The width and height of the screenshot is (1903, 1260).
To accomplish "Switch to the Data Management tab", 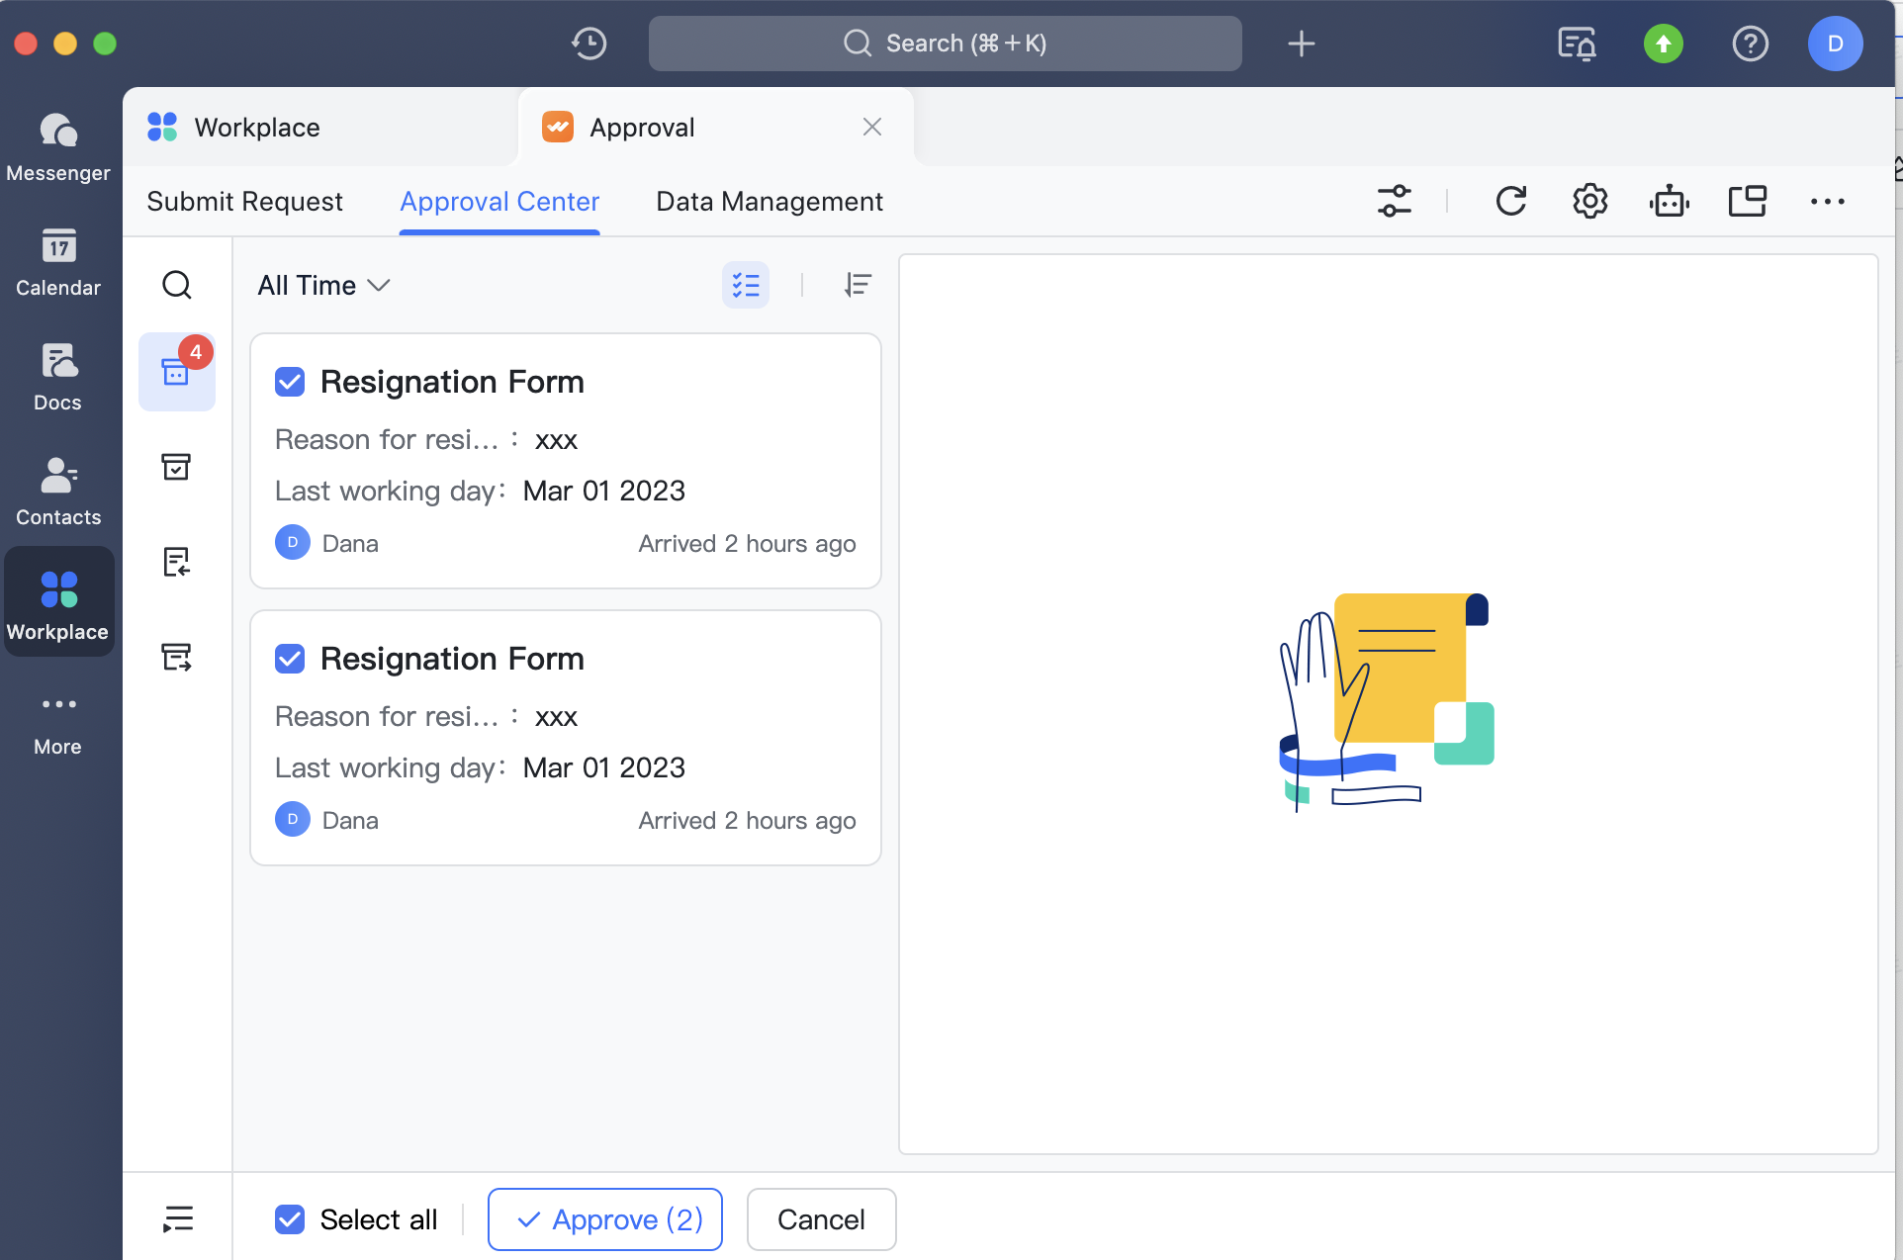I will click(769, 202).
